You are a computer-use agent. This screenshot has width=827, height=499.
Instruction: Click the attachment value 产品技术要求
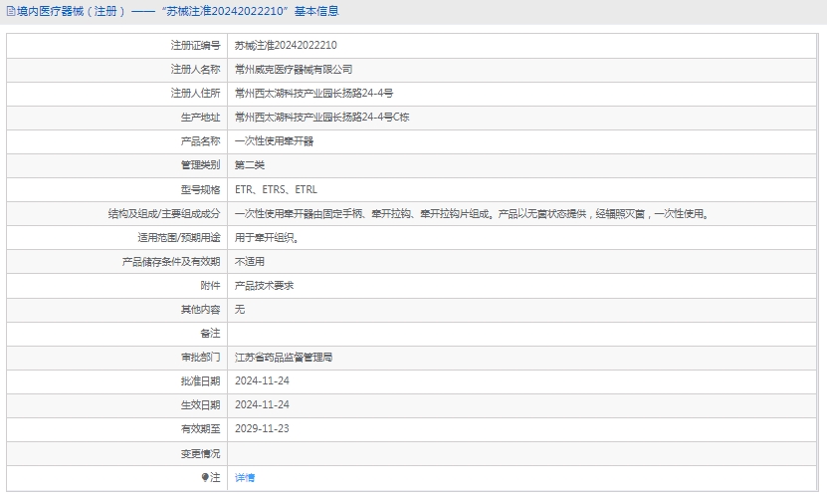pyautogui.click(x=264, y=286)
